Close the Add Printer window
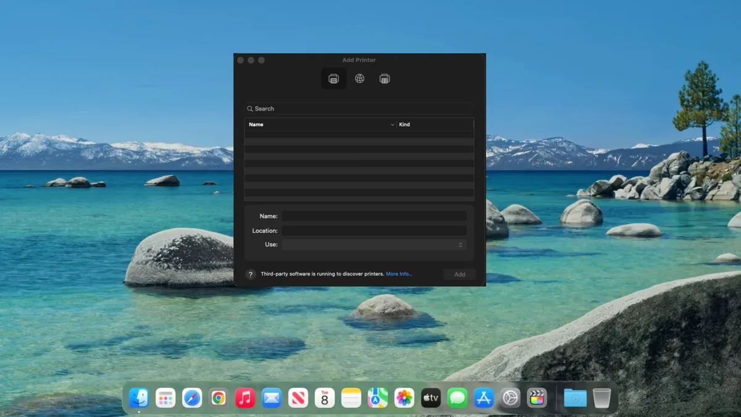 click(240, 60)
